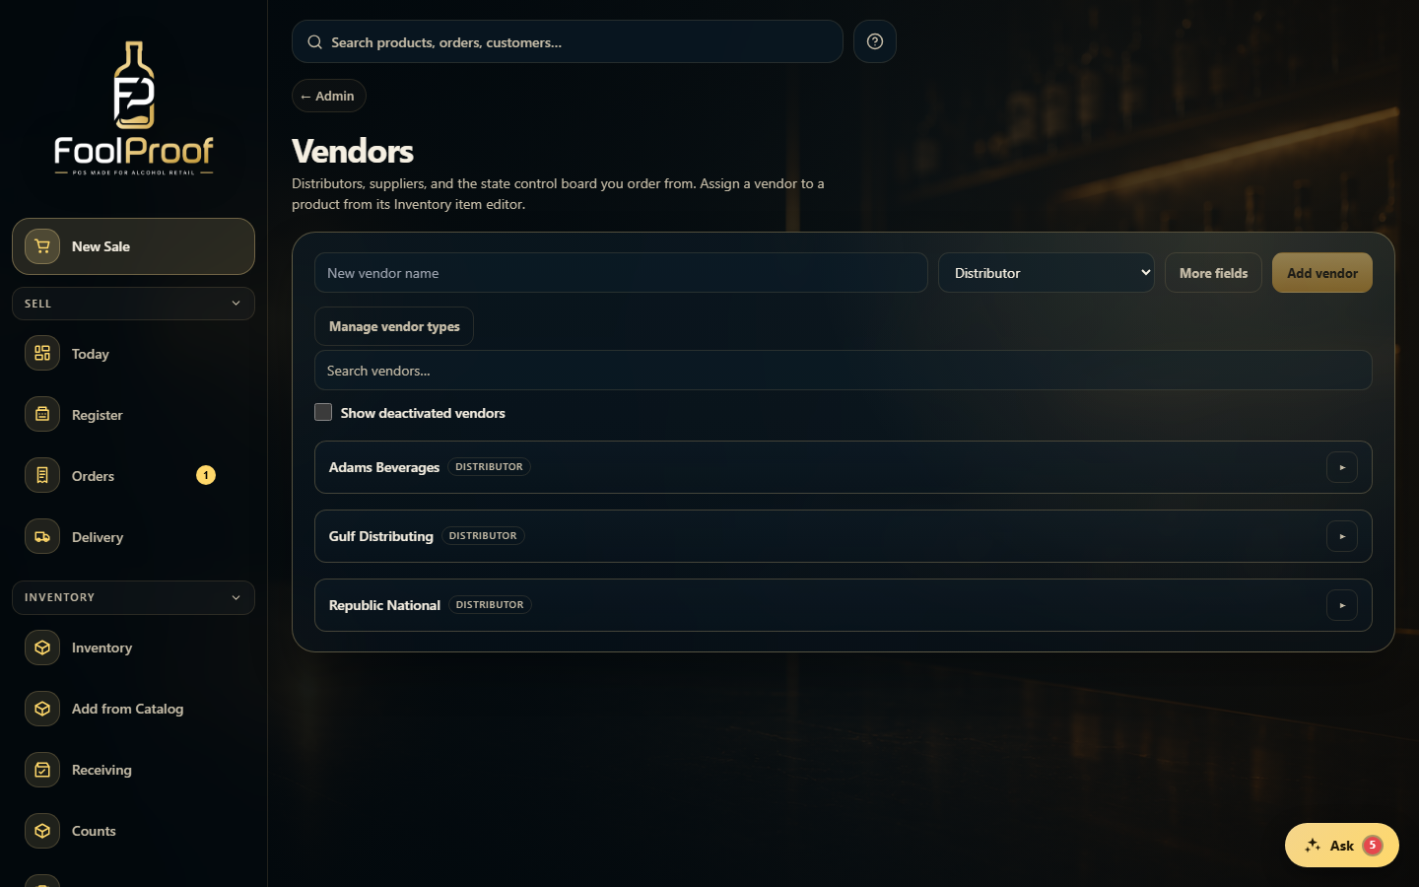The width and height of the screenshot is (1419, 887).
Task: Click the Add vendor button
Action: [x=1322, y=273]
